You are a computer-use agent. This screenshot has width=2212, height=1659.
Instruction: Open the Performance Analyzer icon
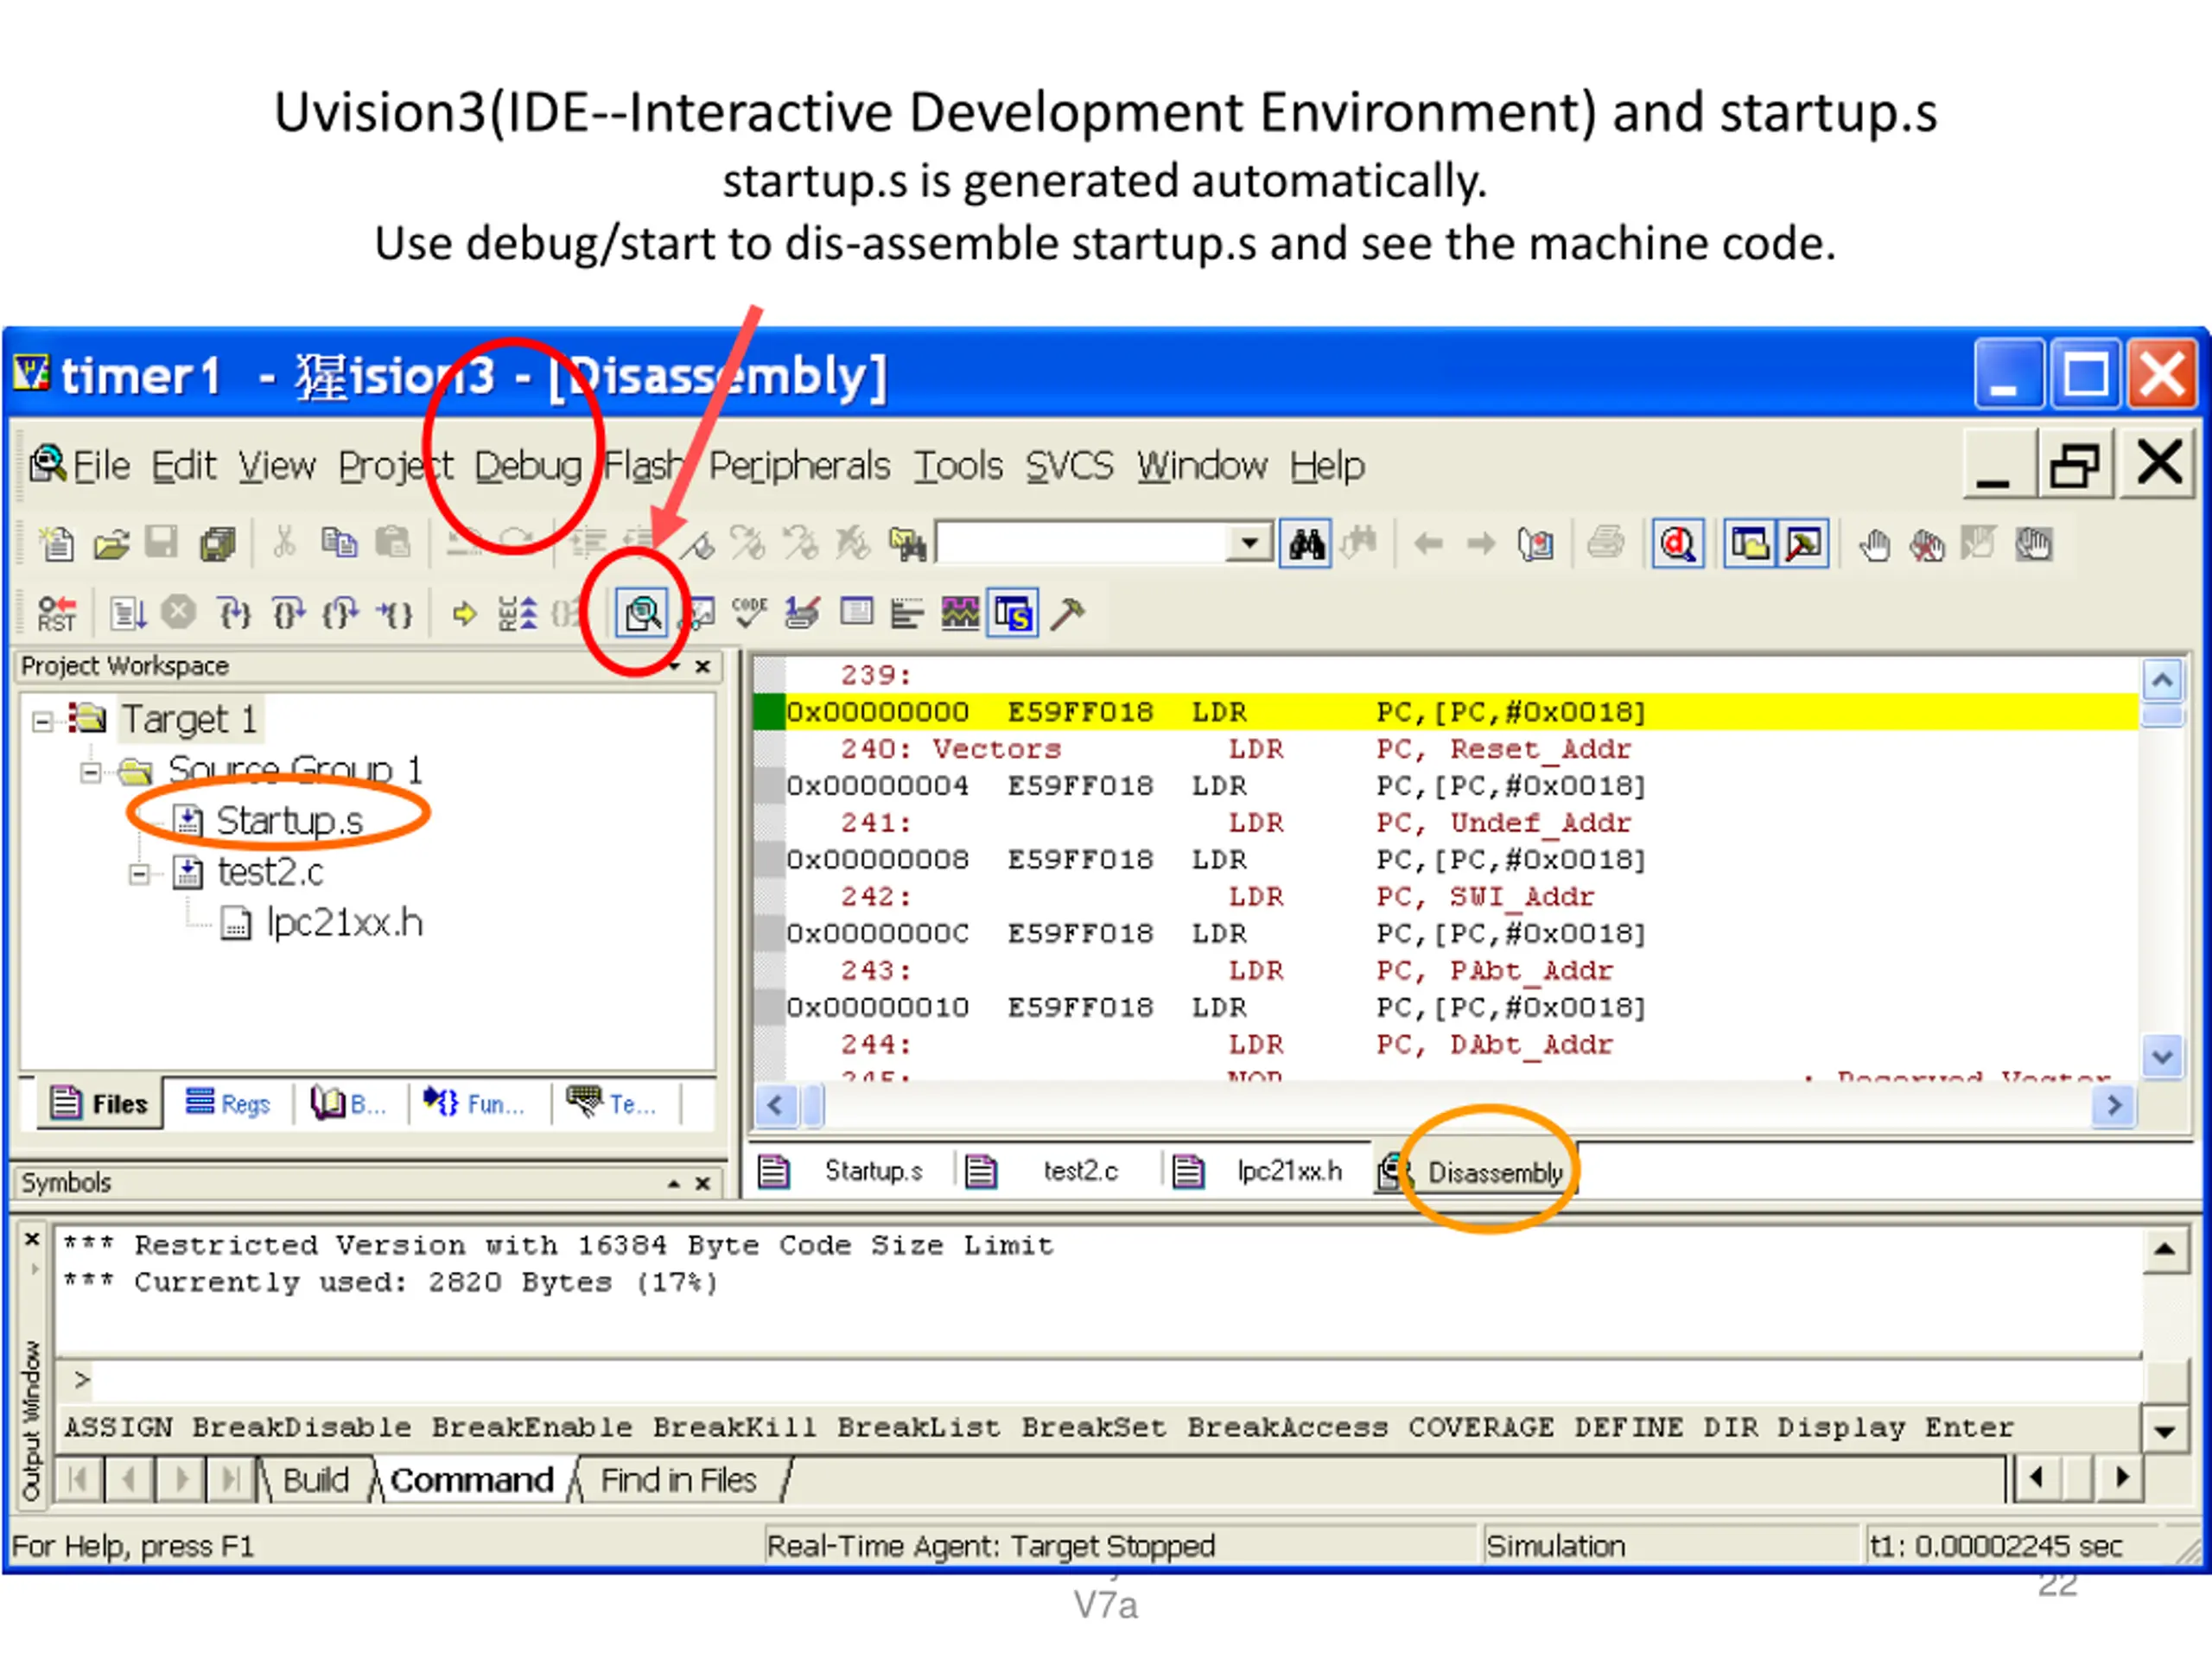(908, 613)
